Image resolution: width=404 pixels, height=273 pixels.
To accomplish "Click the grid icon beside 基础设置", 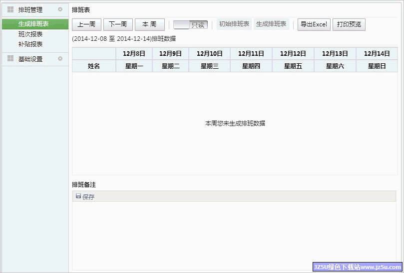I will coord(10,59).
